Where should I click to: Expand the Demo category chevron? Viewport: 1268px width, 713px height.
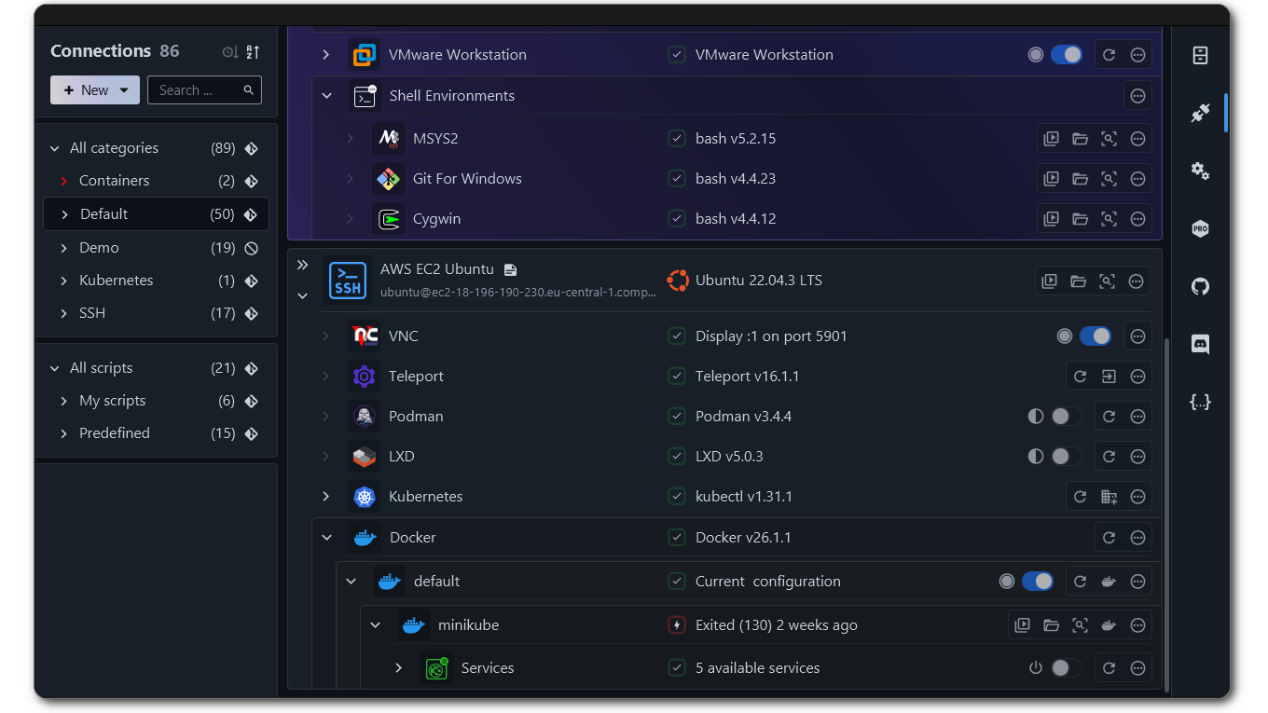(63, 248)
